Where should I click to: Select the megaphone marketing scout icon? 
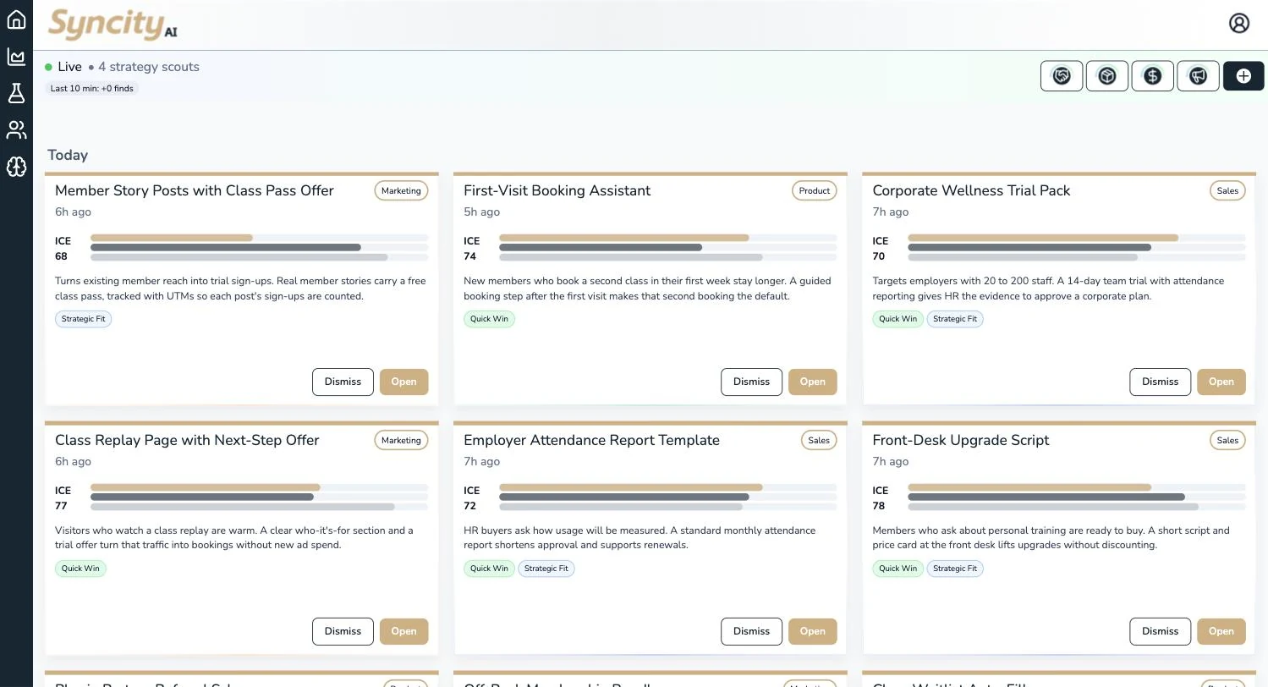tap(1198, 76)
